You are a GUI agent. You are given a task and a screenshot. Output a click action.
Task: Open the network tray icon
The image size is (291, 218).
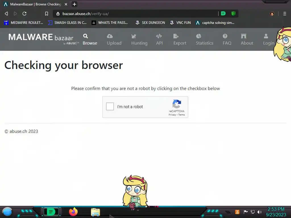pos(252,212)
